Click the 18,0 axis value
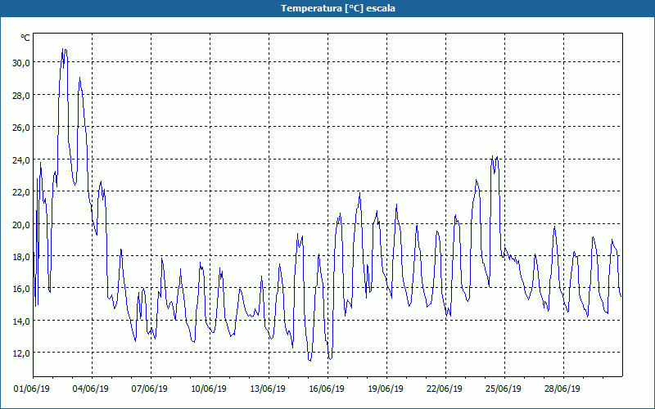Image resolution: width=655 pixels, height=409 pixels. click(21, 257)
